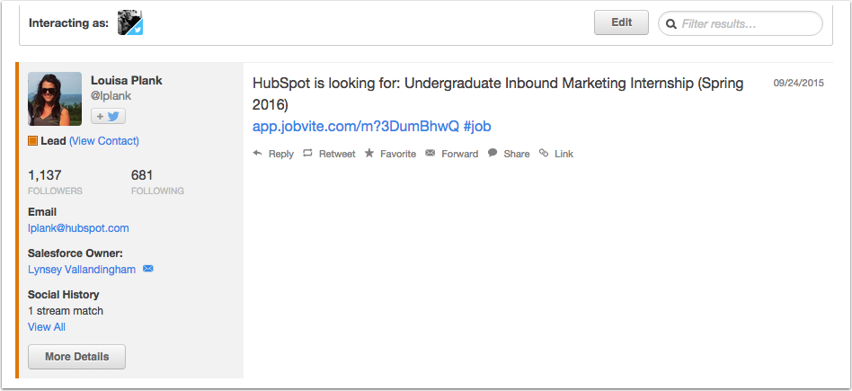Open Lynsey Vallandingham owner link
This screenshot has width=852, height=391.
pos(82,269)
